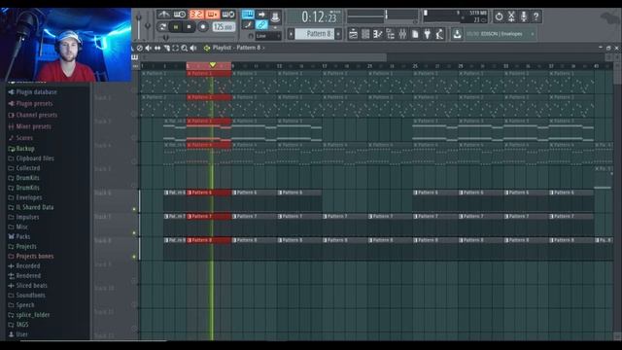The height and width of the screenshot is (350, 622).
Task: Click the note/clips grouping brush icon
Action: 248,25
